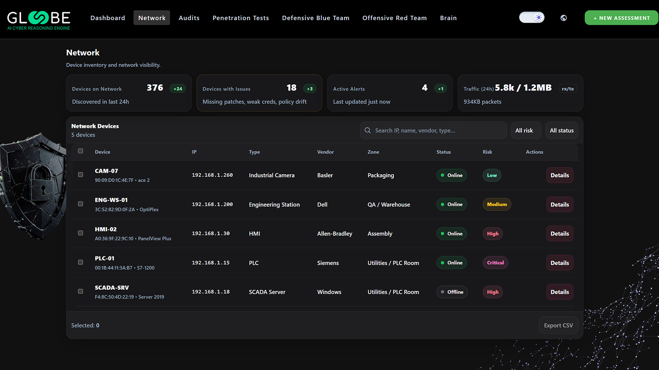Open the Audits tab
The image size is (659, 370).
coord(189,18)
